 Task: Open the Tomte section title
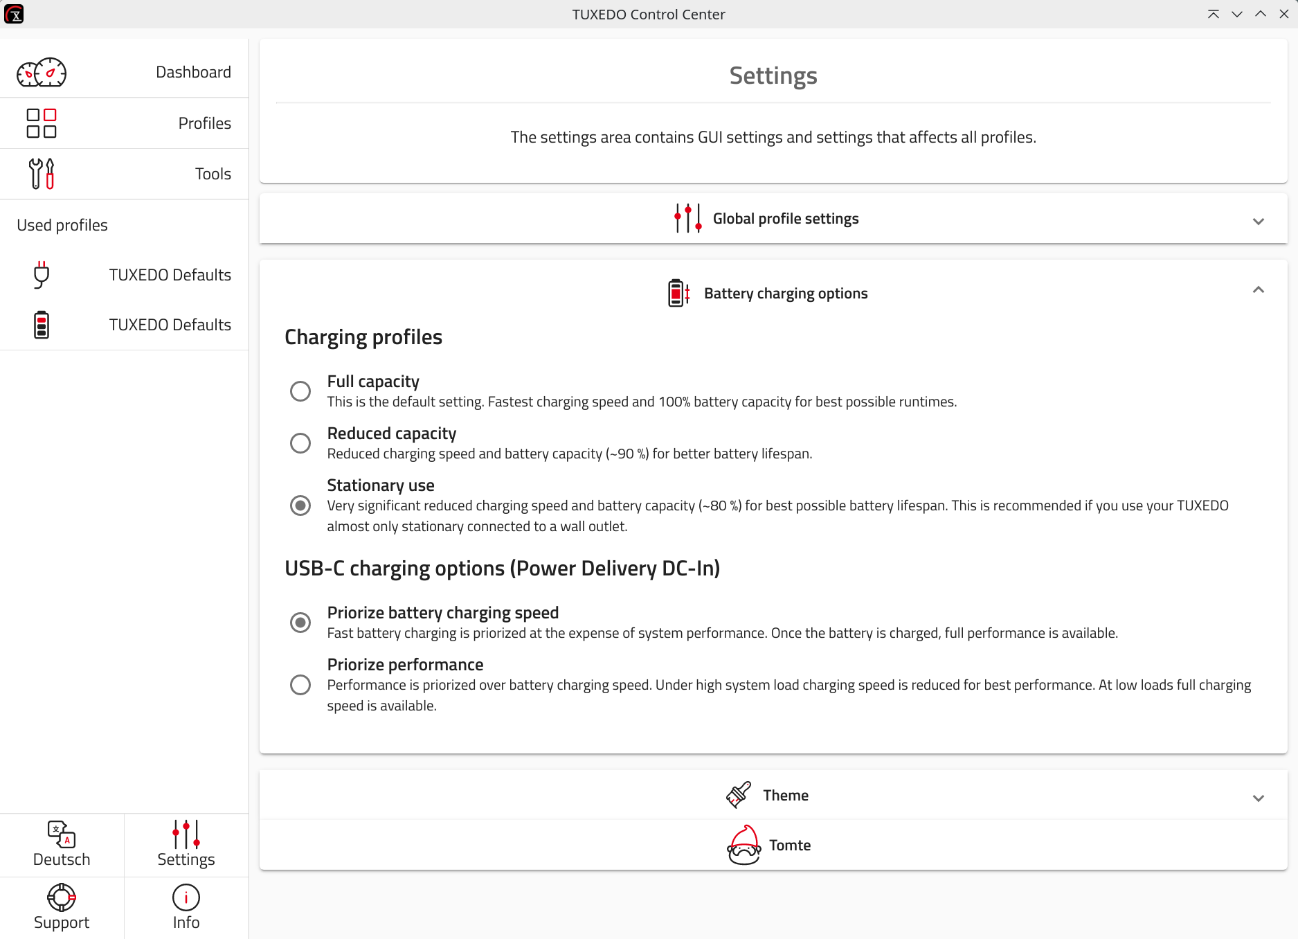tap(790, 846)
